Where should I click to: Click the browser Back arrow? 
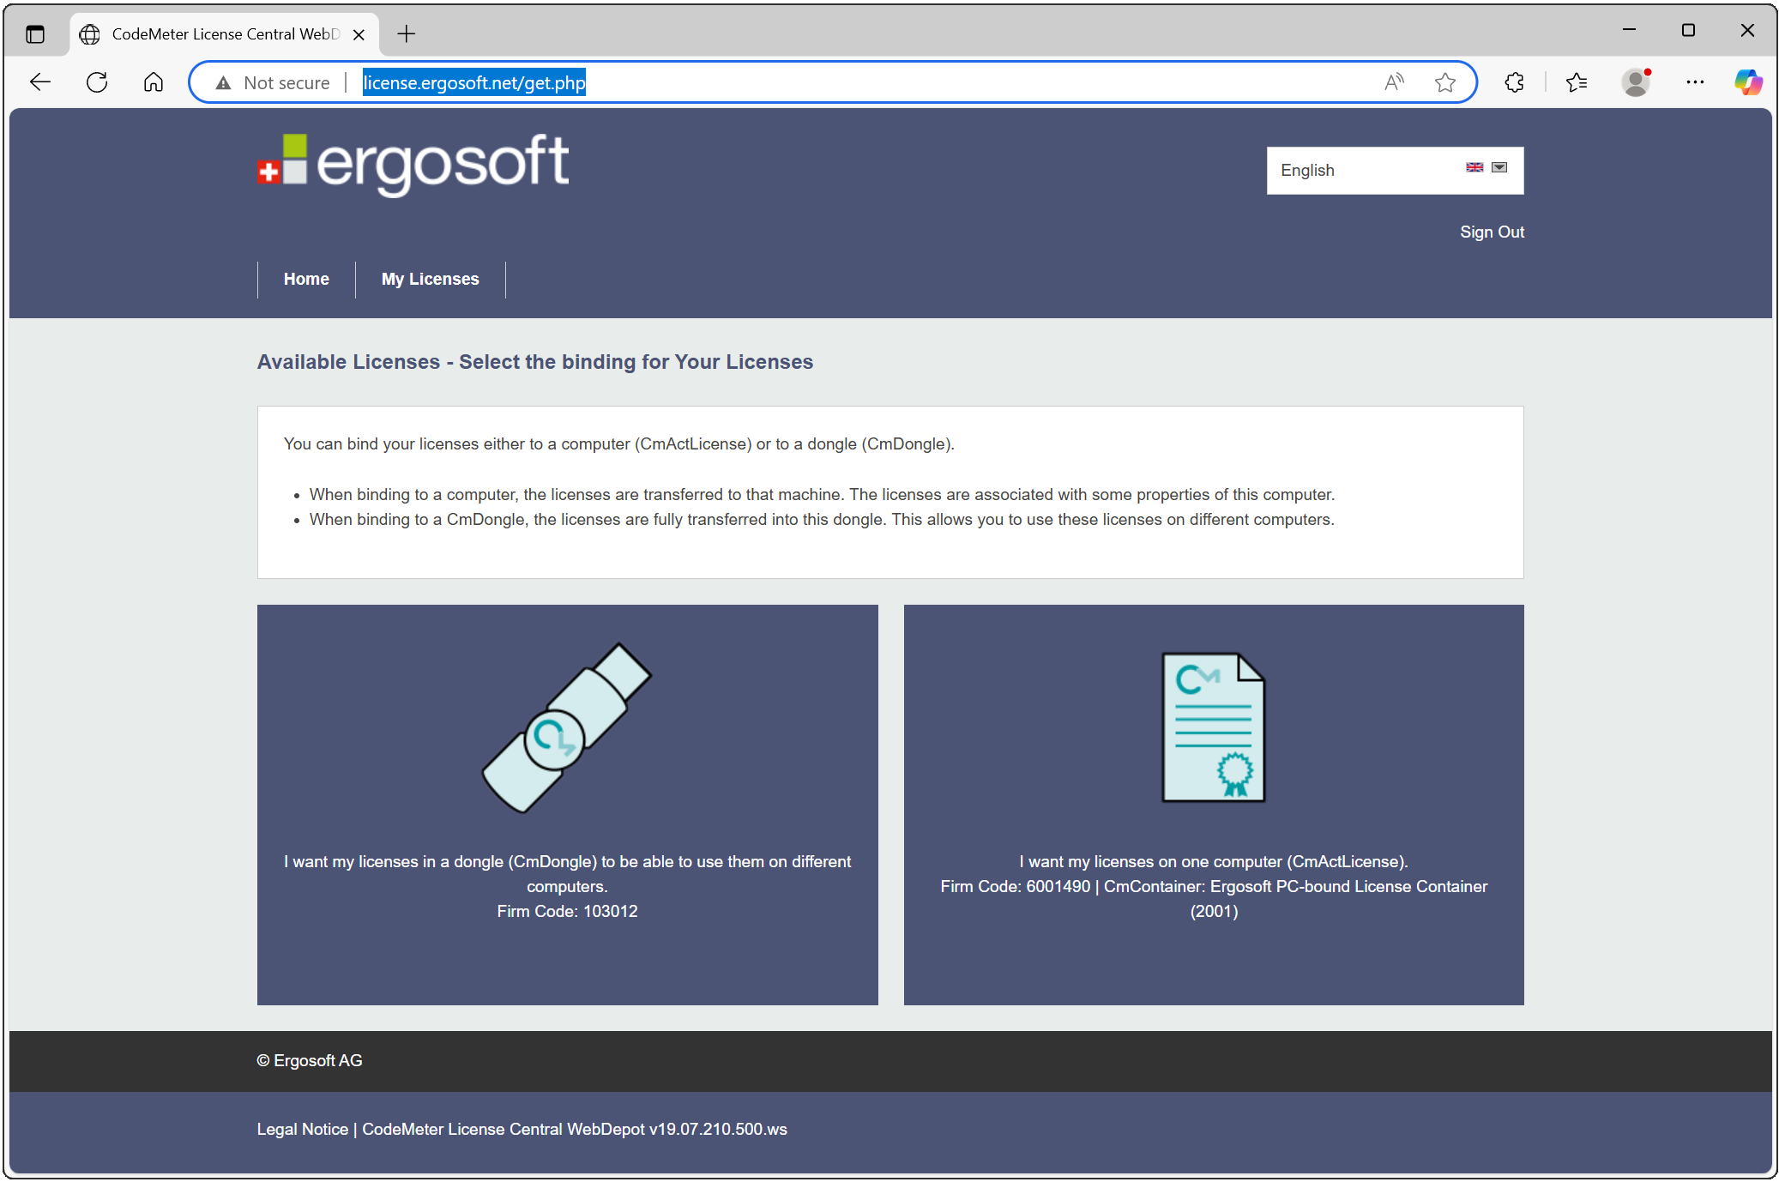pyautogui.click(x=40, y=82)
